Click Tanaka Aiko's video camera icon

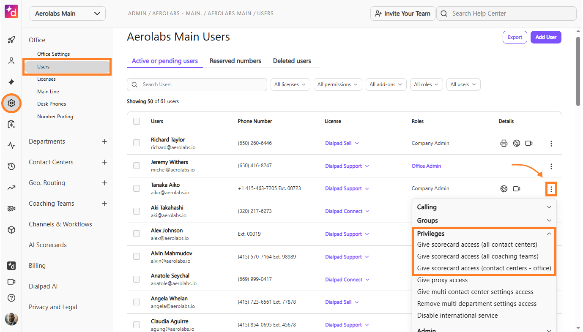point(516,189)
